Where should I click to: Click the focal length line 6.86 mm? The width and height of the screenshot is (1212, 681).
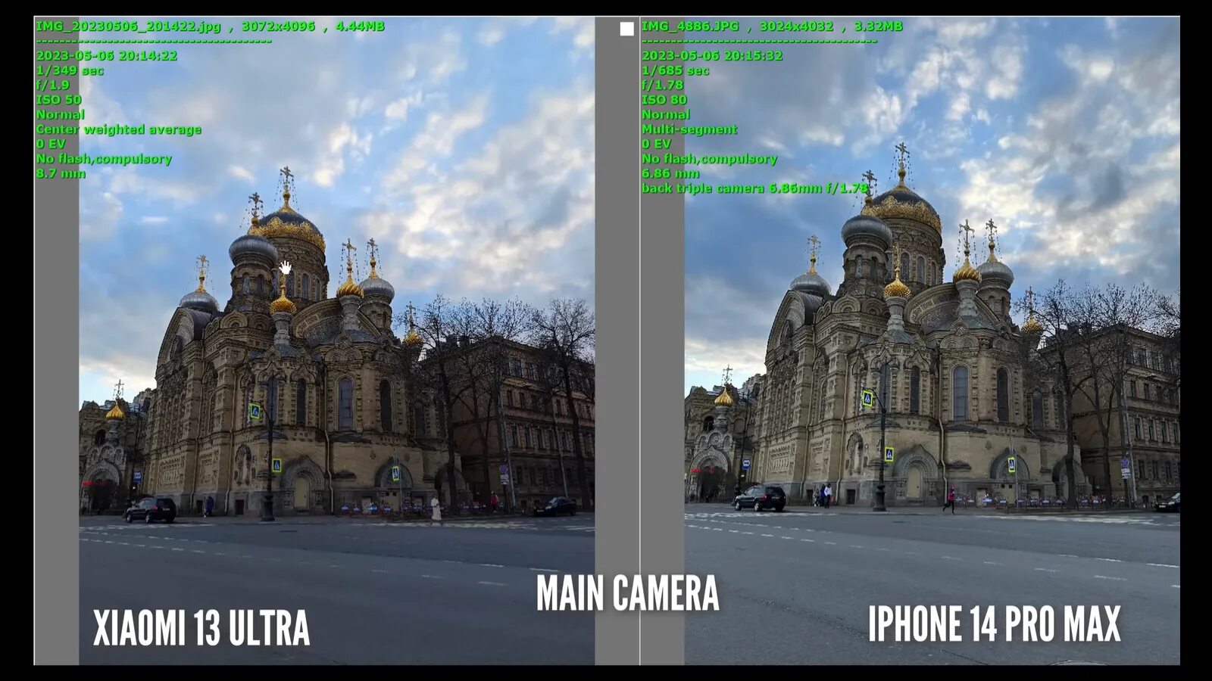[670, 174]
